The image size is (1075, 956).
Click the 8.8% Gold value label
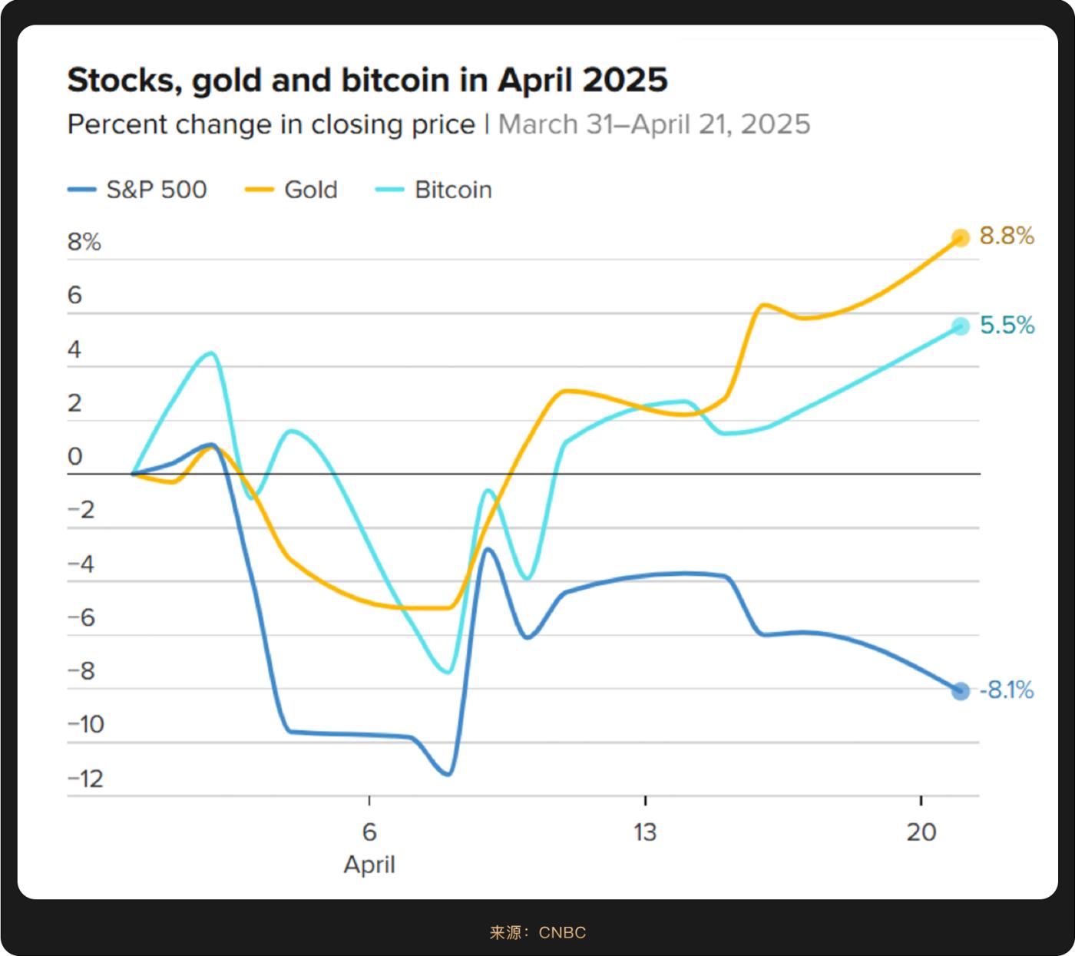point(1007,236)
